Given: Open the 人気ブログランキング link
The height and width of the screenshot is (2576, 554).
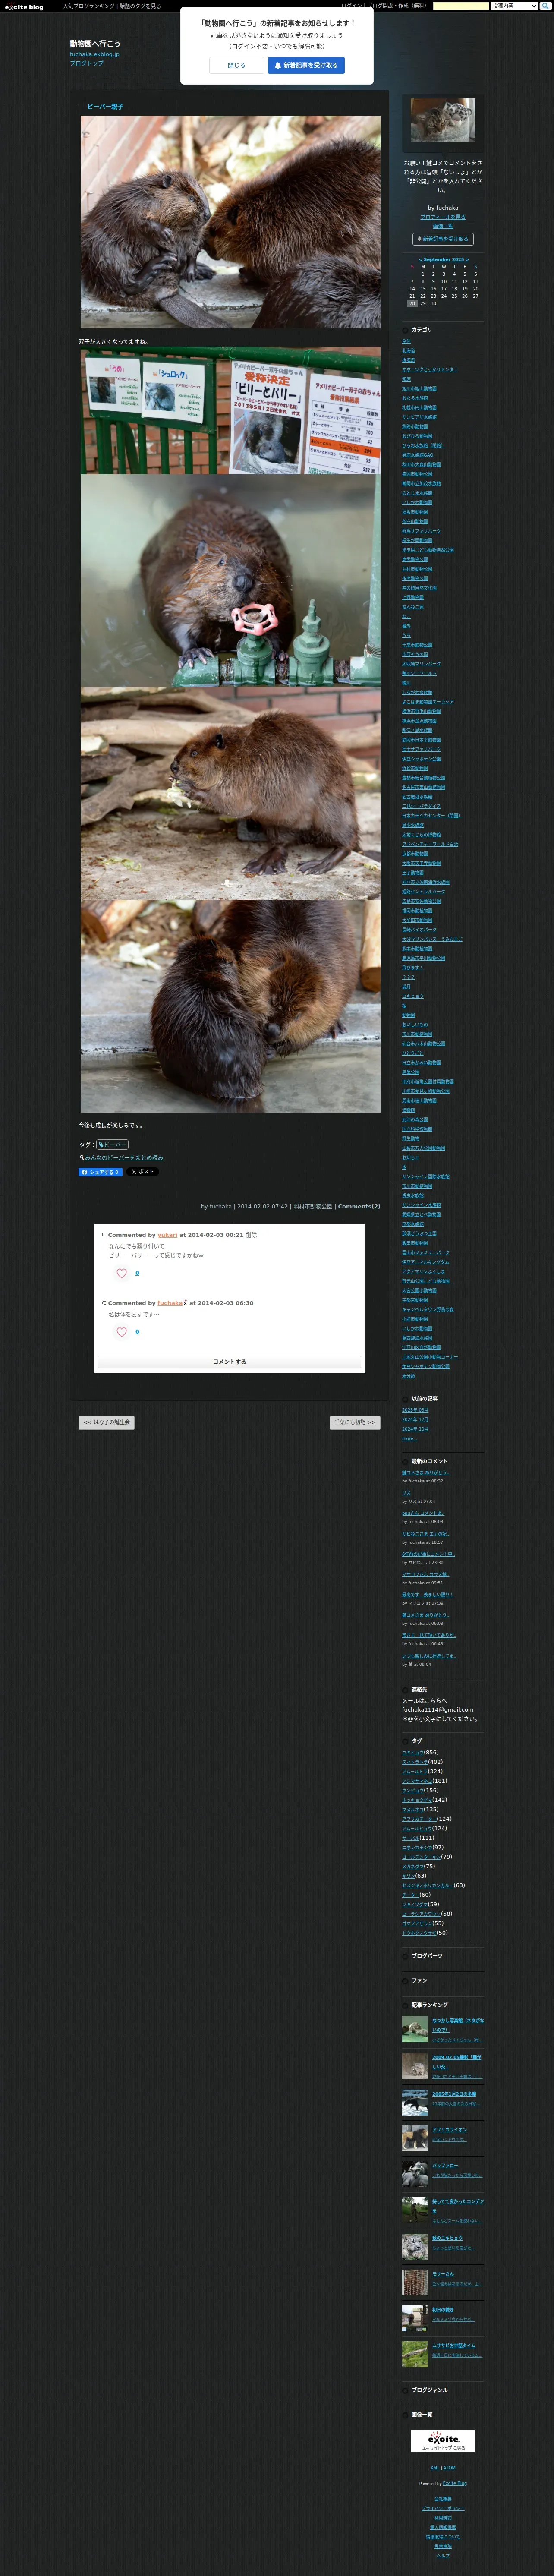Looking at the screenshot, I should click(88, 6).
